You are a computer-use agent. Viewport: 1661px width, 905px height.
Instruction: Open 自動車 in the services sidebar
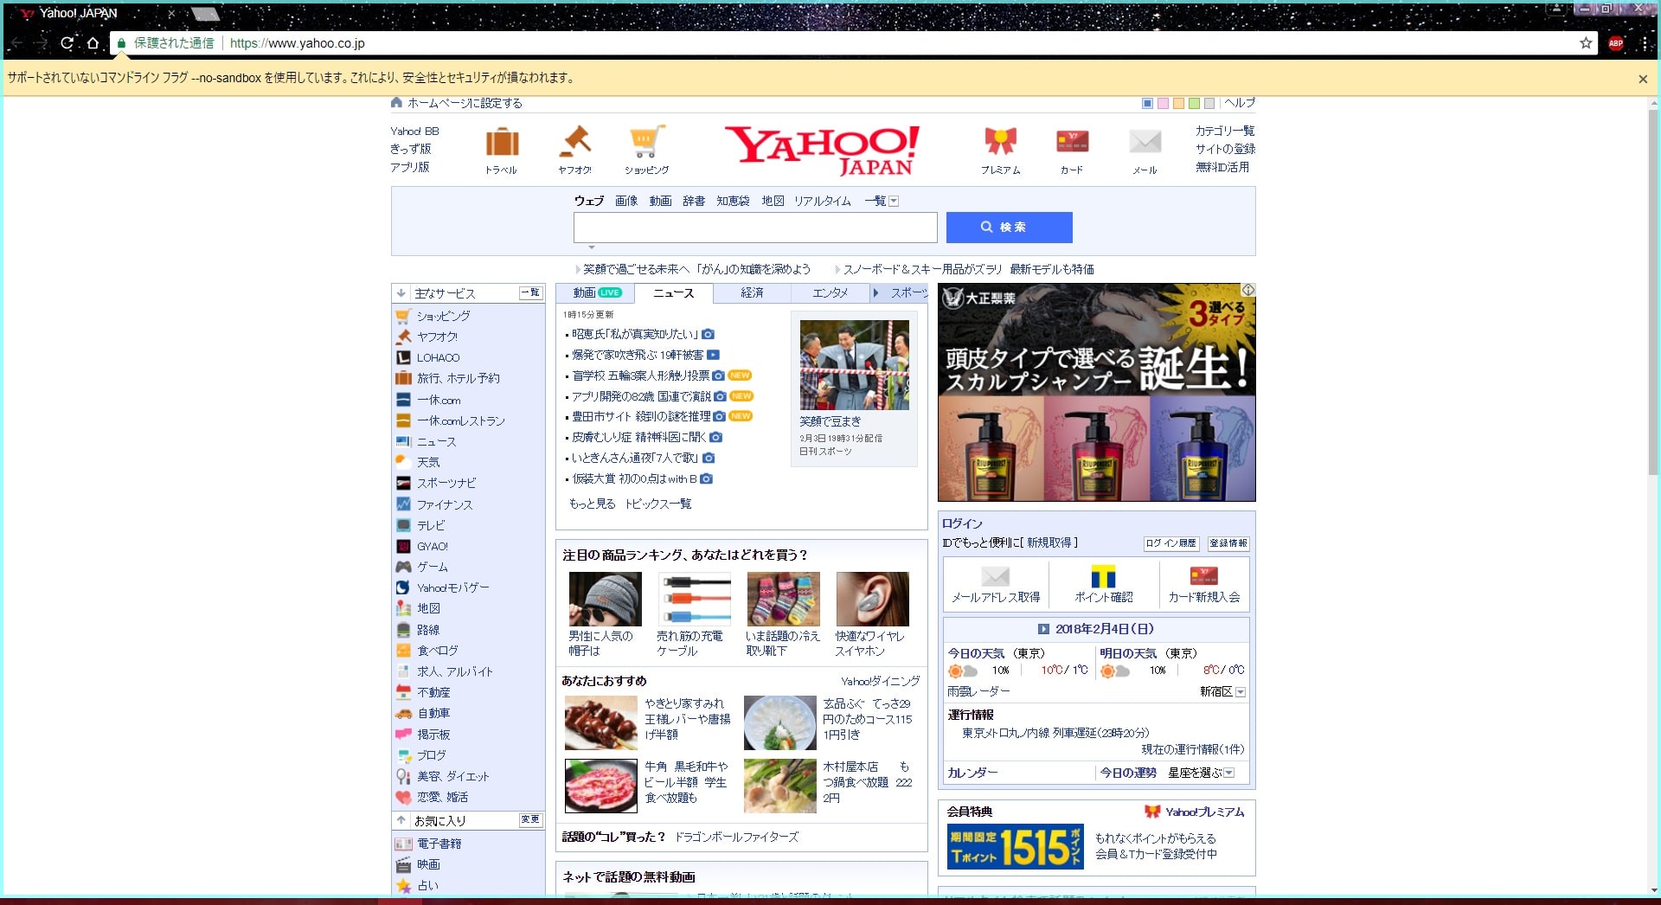point(433,714)
